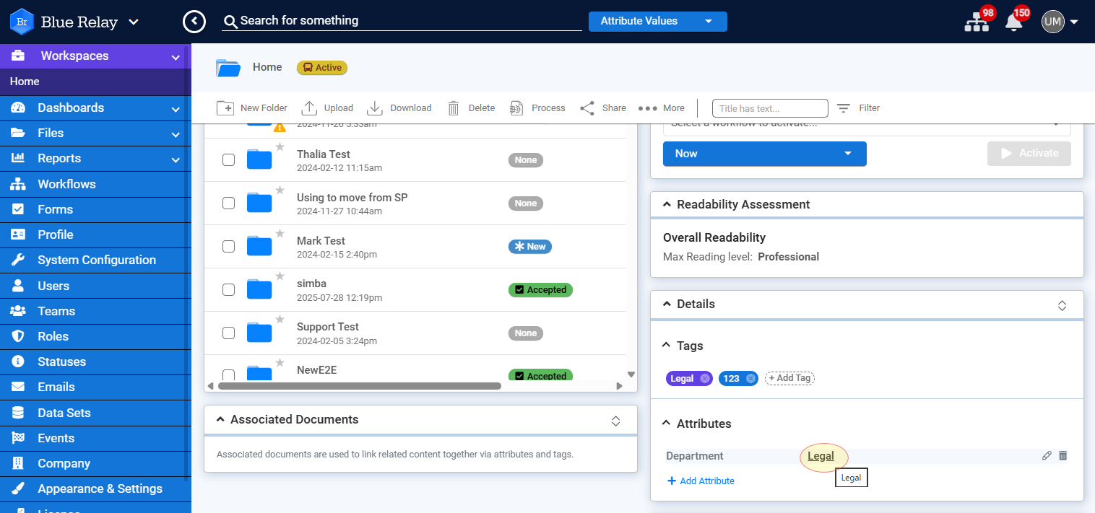Click the file list scroll down arrow

631,374
